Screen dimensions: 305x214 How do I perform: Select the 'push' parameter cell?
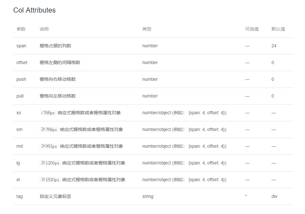coord(21,79)
